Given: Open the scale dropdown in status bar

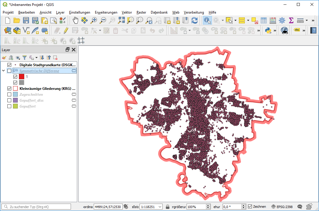Looking at the screenshot, I should [160, 207].
